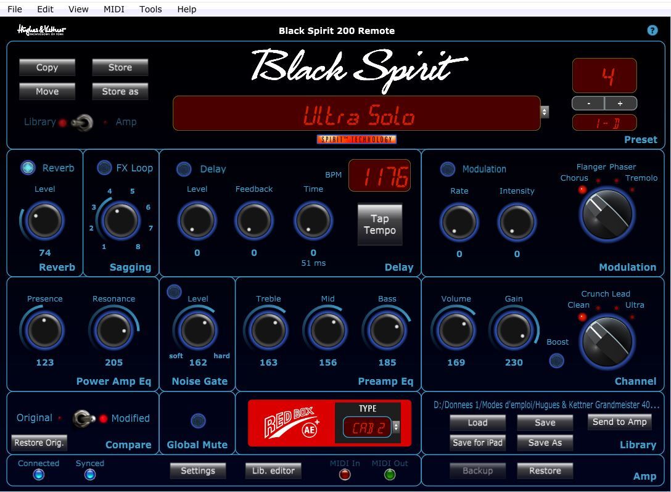This screenshot has height=492, width=671.
Task: Click the library Load button
Action: (x=477, y=423)
